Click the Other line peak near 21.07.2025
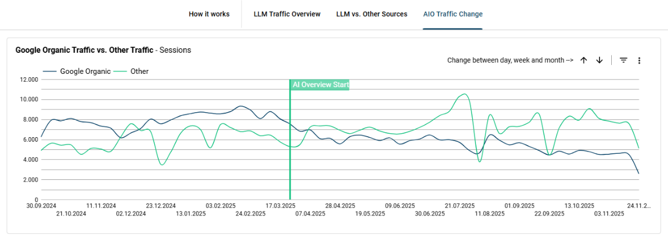 (x=464, y=94)
